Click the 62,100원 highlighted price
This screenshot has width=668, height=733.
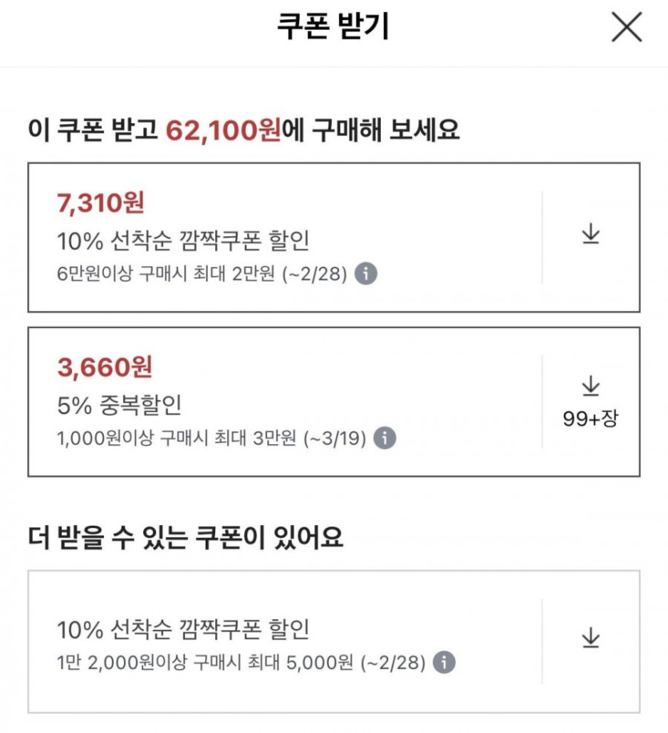pos(223,130)
